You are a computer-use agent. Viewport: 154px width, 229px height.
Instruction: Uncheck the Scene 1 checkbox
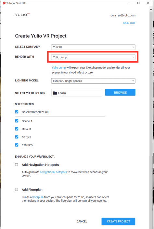pos(17,121)
